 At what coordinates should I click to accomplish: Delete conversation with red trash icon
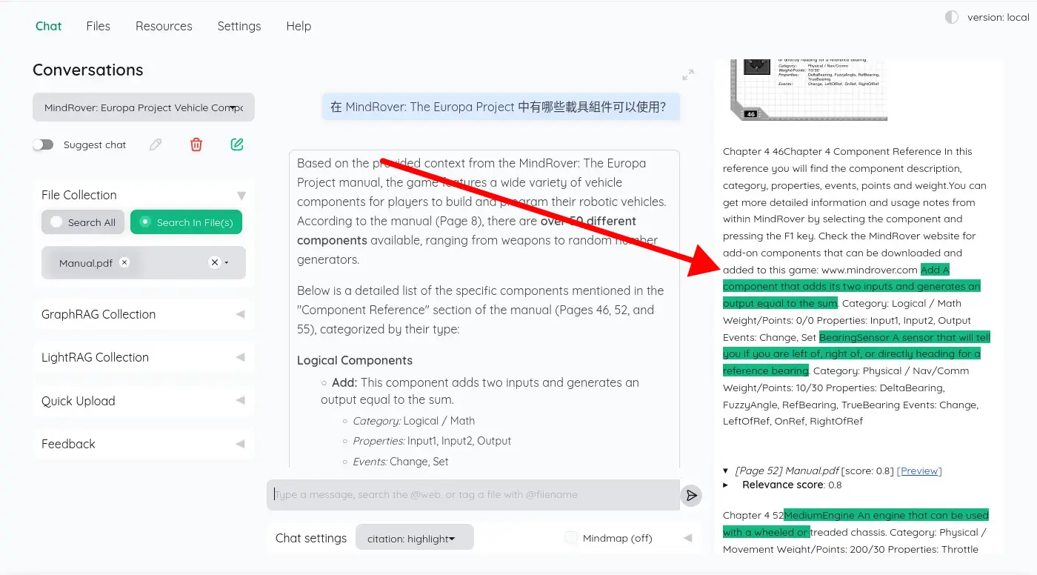click(196, 144)
